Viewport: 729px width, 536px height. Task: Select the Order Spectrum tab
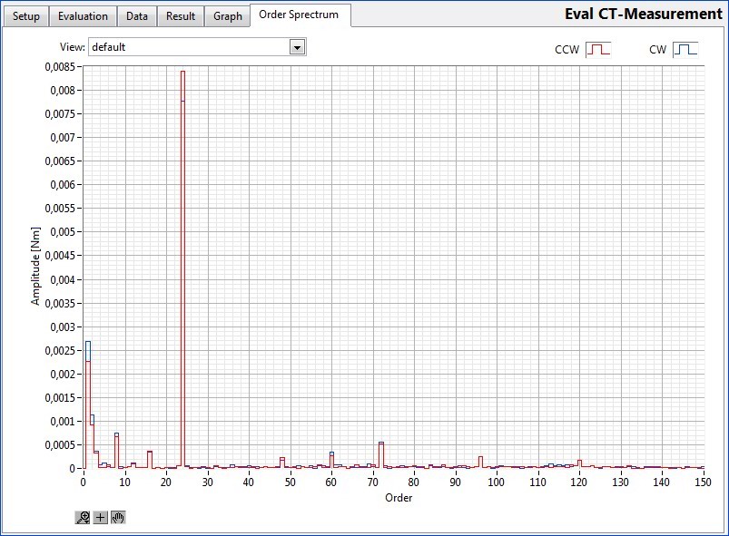(x=299, y=15)
